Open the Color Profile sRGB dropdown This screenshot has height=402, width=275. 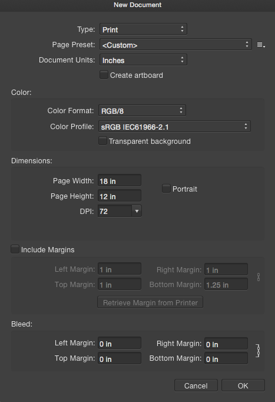tap(174, 126)
